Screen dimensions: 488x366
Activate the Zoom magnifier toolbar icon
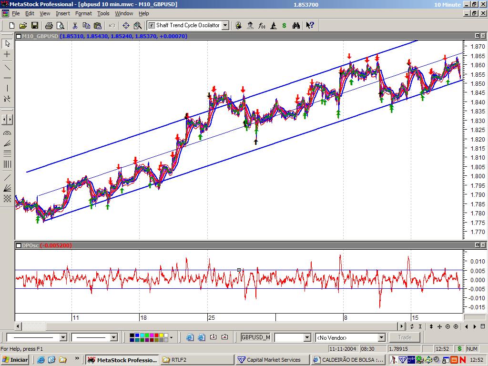[x=137, y=25]
